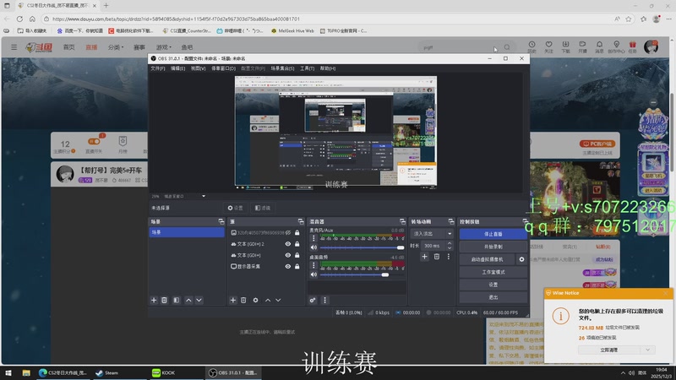Viewport: 676px width, 380px height.
Task: Open the OBS Scene Collection menu
Action: click(x=282, y=68)
